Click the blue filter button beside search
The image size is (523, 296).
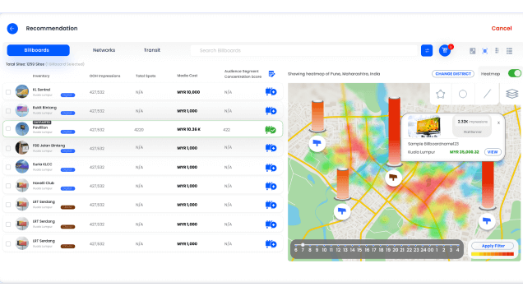pos(427,51)
